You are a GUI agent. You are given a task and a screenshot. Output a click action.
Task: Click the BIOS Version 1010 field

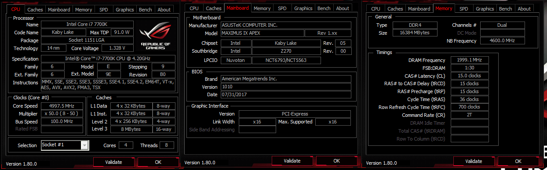[x=286, y=87]
